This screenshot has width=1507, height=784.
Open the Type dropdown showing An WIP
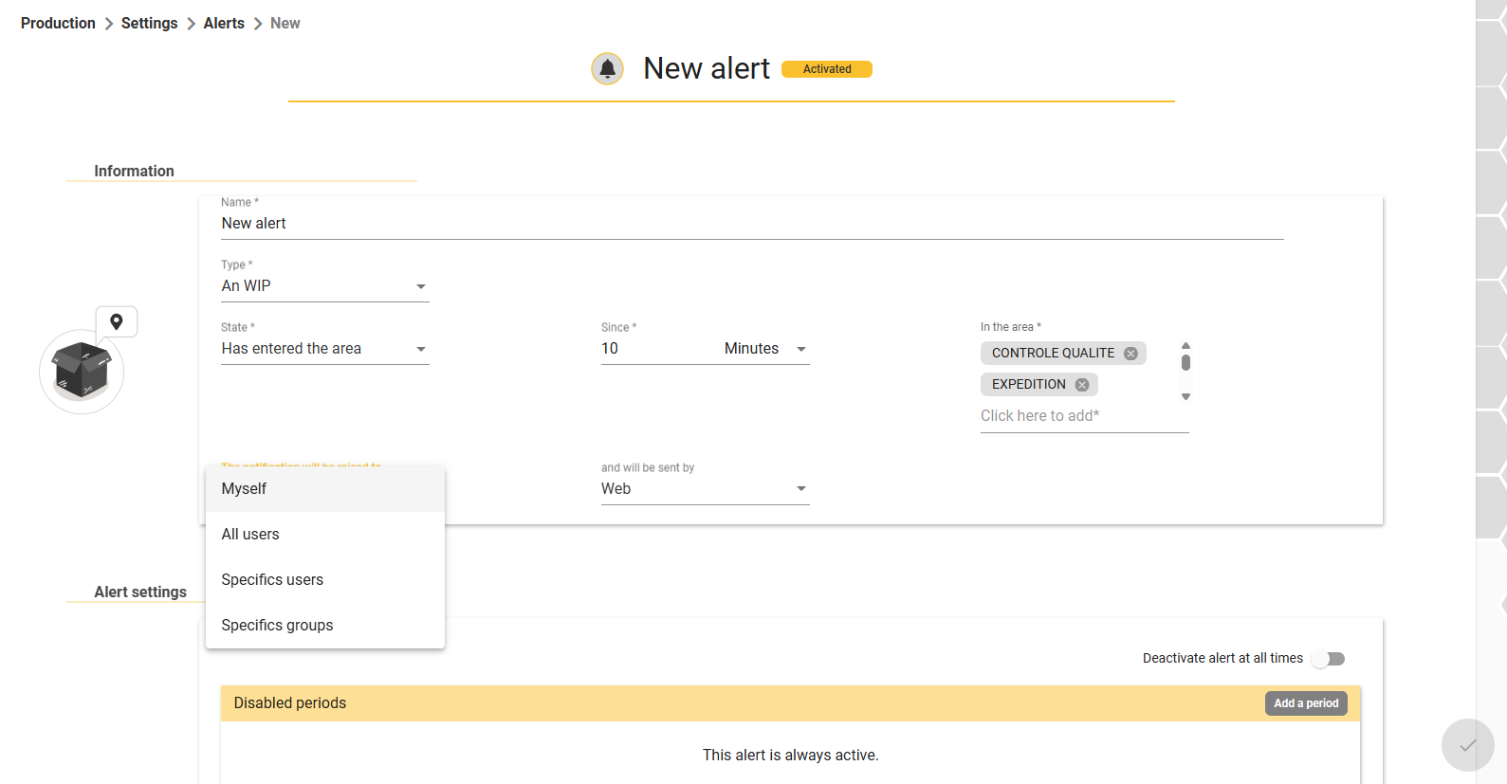click(325, 286)
